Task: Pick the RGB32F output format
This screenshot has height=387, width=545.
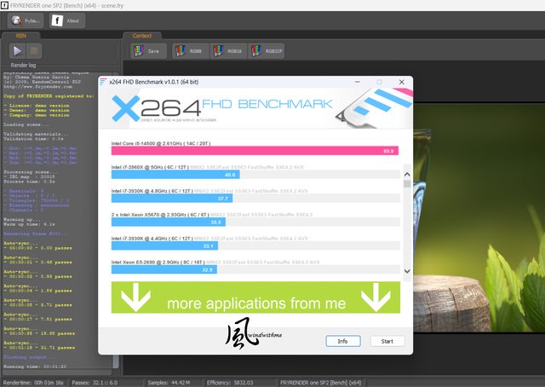Action: tap(267, 51)
